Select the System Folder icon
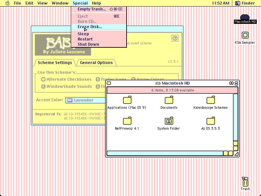Viewport: 261px width, 196px height. (x=169, y=121)
